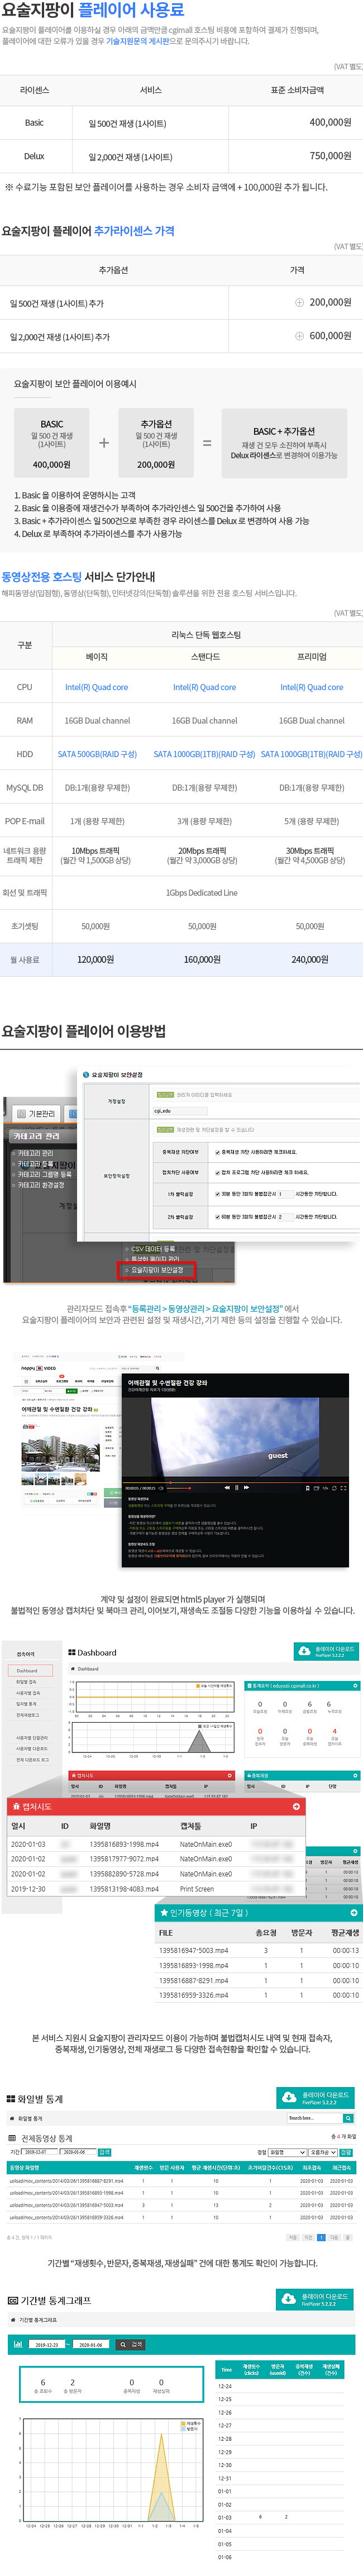Image resolution: width=363 pixels, height=2576 pixels.
Task: Click Intel(R) Quad core under 스탠다드
Action: [204, 687]
